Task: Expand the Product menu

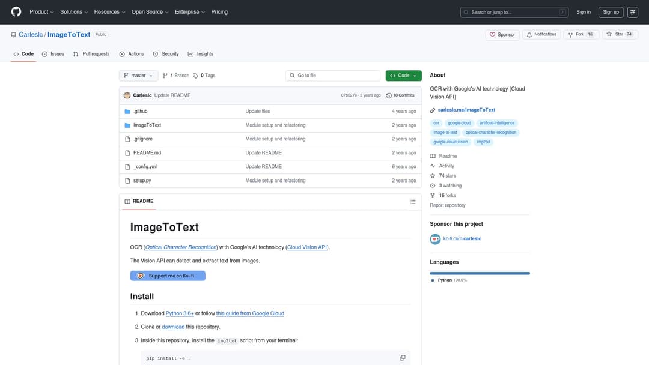Action: (x=41, y=12)
